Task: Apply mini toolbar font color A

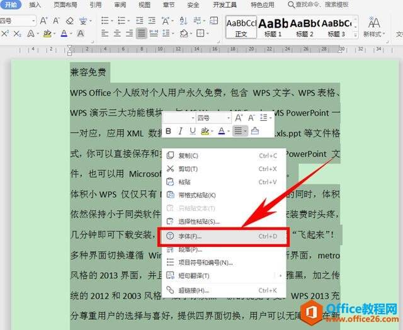Action: point(221,132)
